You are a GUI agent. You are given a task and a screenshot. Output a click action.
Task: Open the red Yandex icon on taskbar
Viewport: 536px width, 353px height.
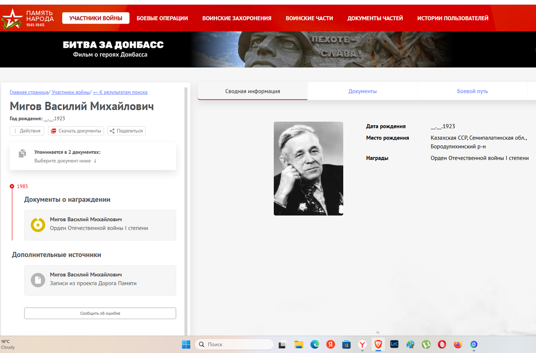(331, 345)
